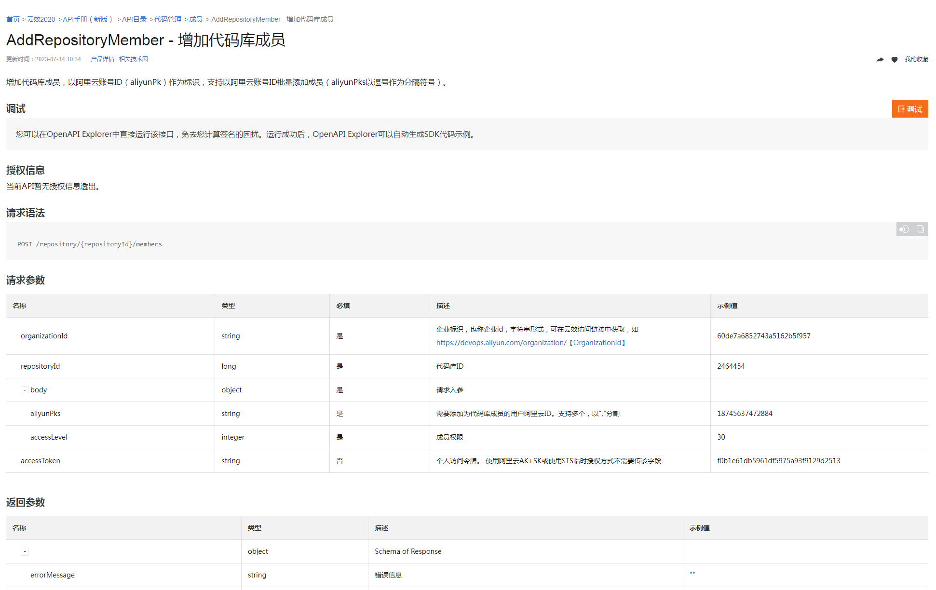Open the 产品详情 link
This screenshot has height=590, width=936.
tap(102, 59)
